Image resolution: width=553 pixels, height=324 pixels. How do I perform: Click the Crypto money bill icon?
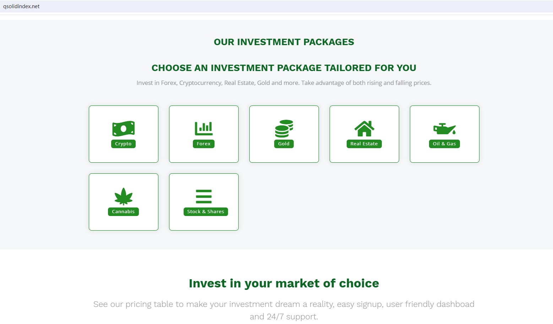(123, 129)
